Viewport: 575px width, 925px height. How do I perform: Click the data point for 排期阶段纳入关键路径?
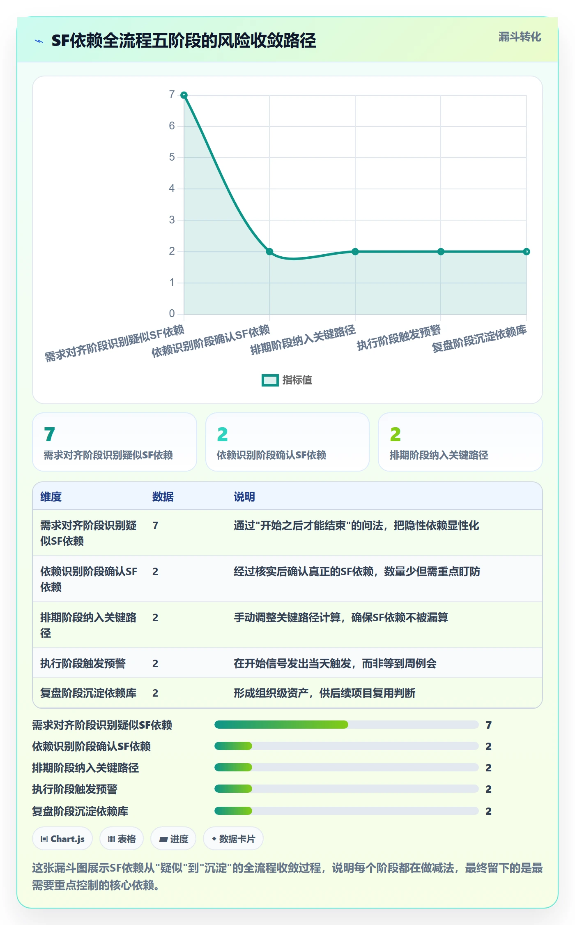tap(355, 252)
